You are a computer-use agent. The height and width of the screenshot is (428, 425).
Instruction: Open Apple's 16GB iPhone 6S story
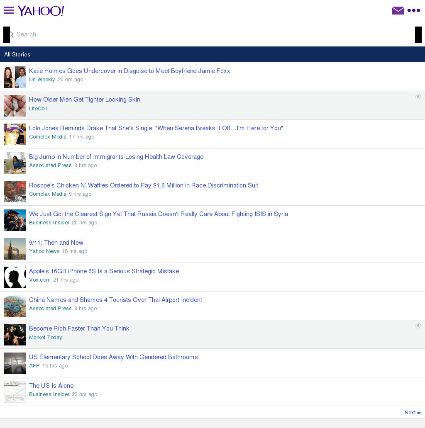coord(104,271)
